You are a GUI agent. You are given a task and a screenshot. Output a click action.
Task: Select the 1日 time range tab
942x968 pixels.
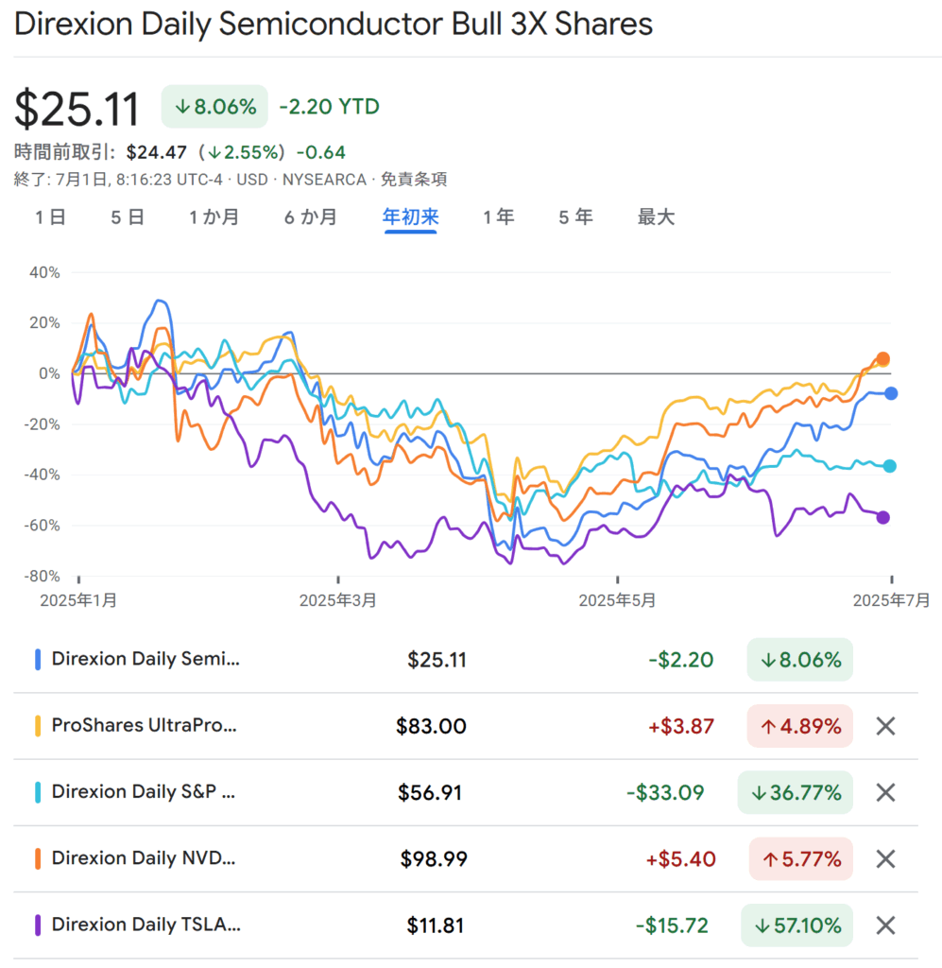click(x=51, y=217)
